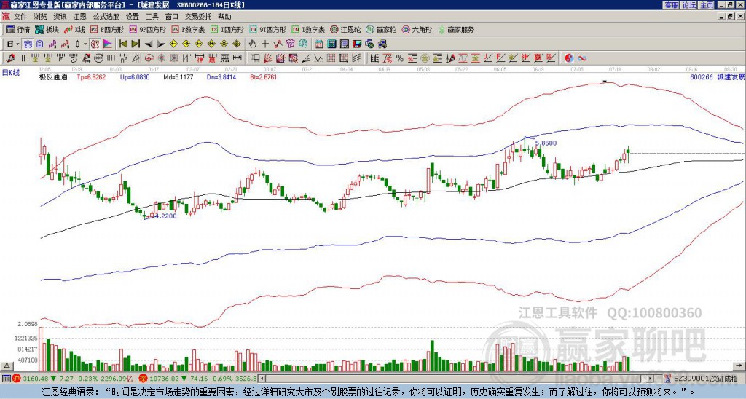Screen dimensions: 746x399
Task: Open the 江恩 menu
Action: point(79,15)
